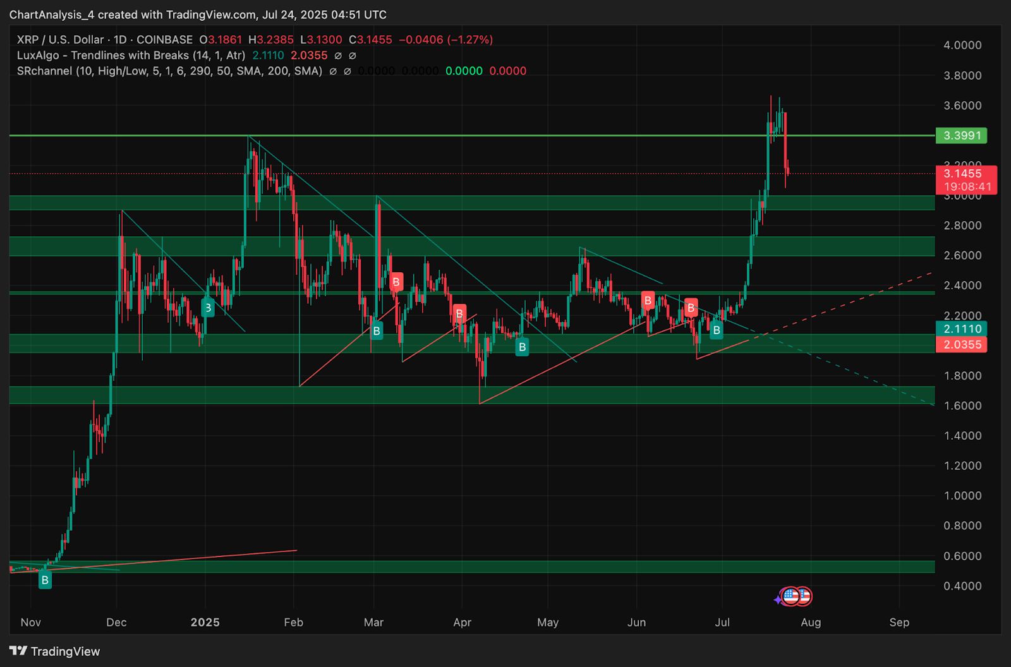This screenshot has width=1011, height=667.
Task: Select the red B marker just before April
Action: (459, 313)
